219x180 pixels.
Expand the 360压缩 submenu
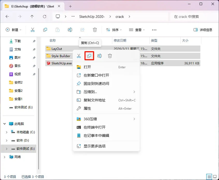(134, 119)
